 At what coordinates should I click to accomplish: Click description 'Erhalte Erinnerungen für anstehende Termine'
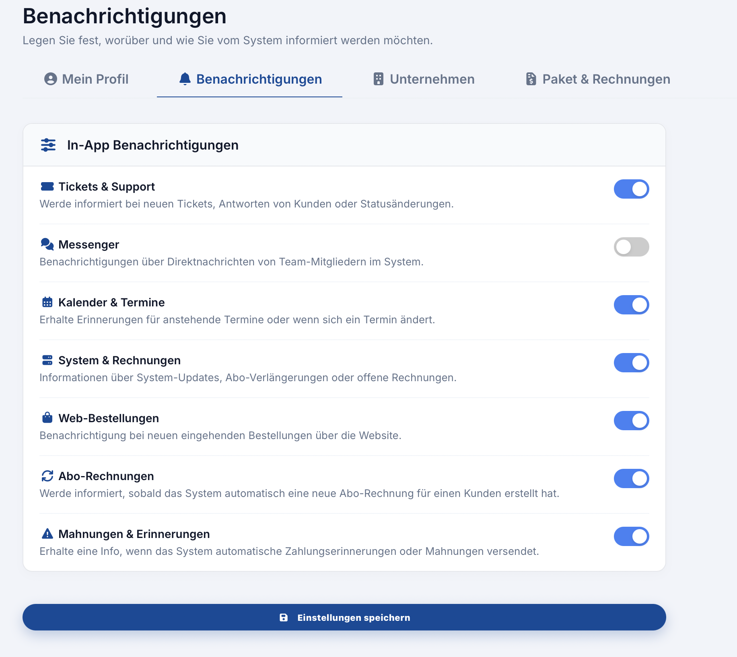pyautogui.click(x=237, y=320)
